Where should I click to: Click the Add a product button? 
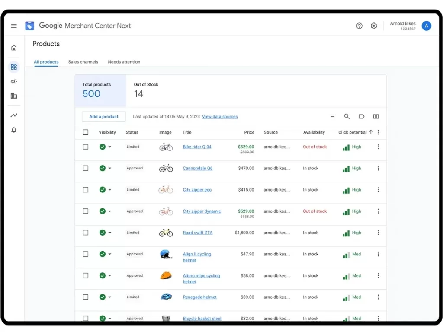(x=104, y=117)
